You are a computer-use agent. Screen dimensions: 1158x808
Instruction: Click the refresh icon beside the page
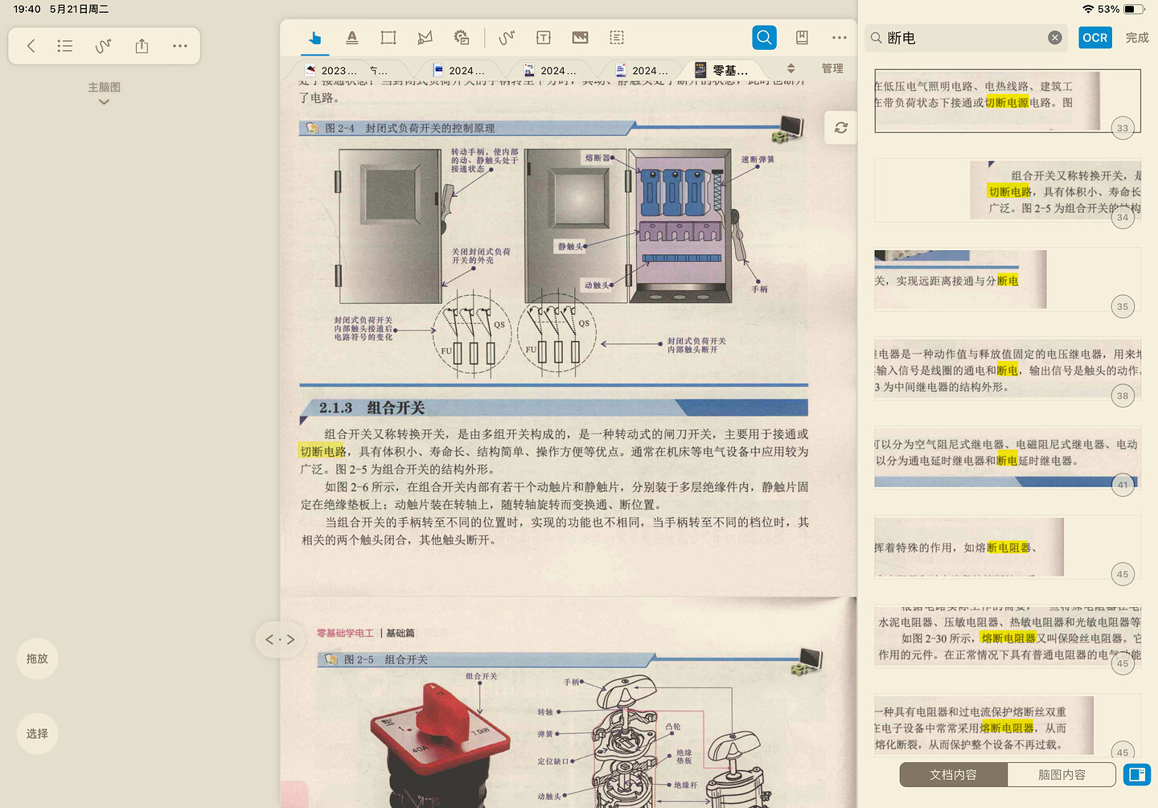[841, 128]
